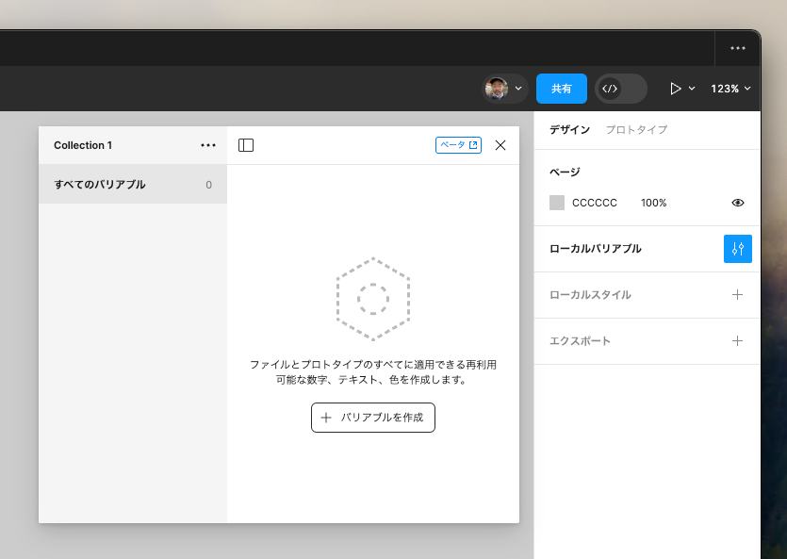Hide the page with the eye toggle
The height and width of the screenshot is (559, 787).
736,203
